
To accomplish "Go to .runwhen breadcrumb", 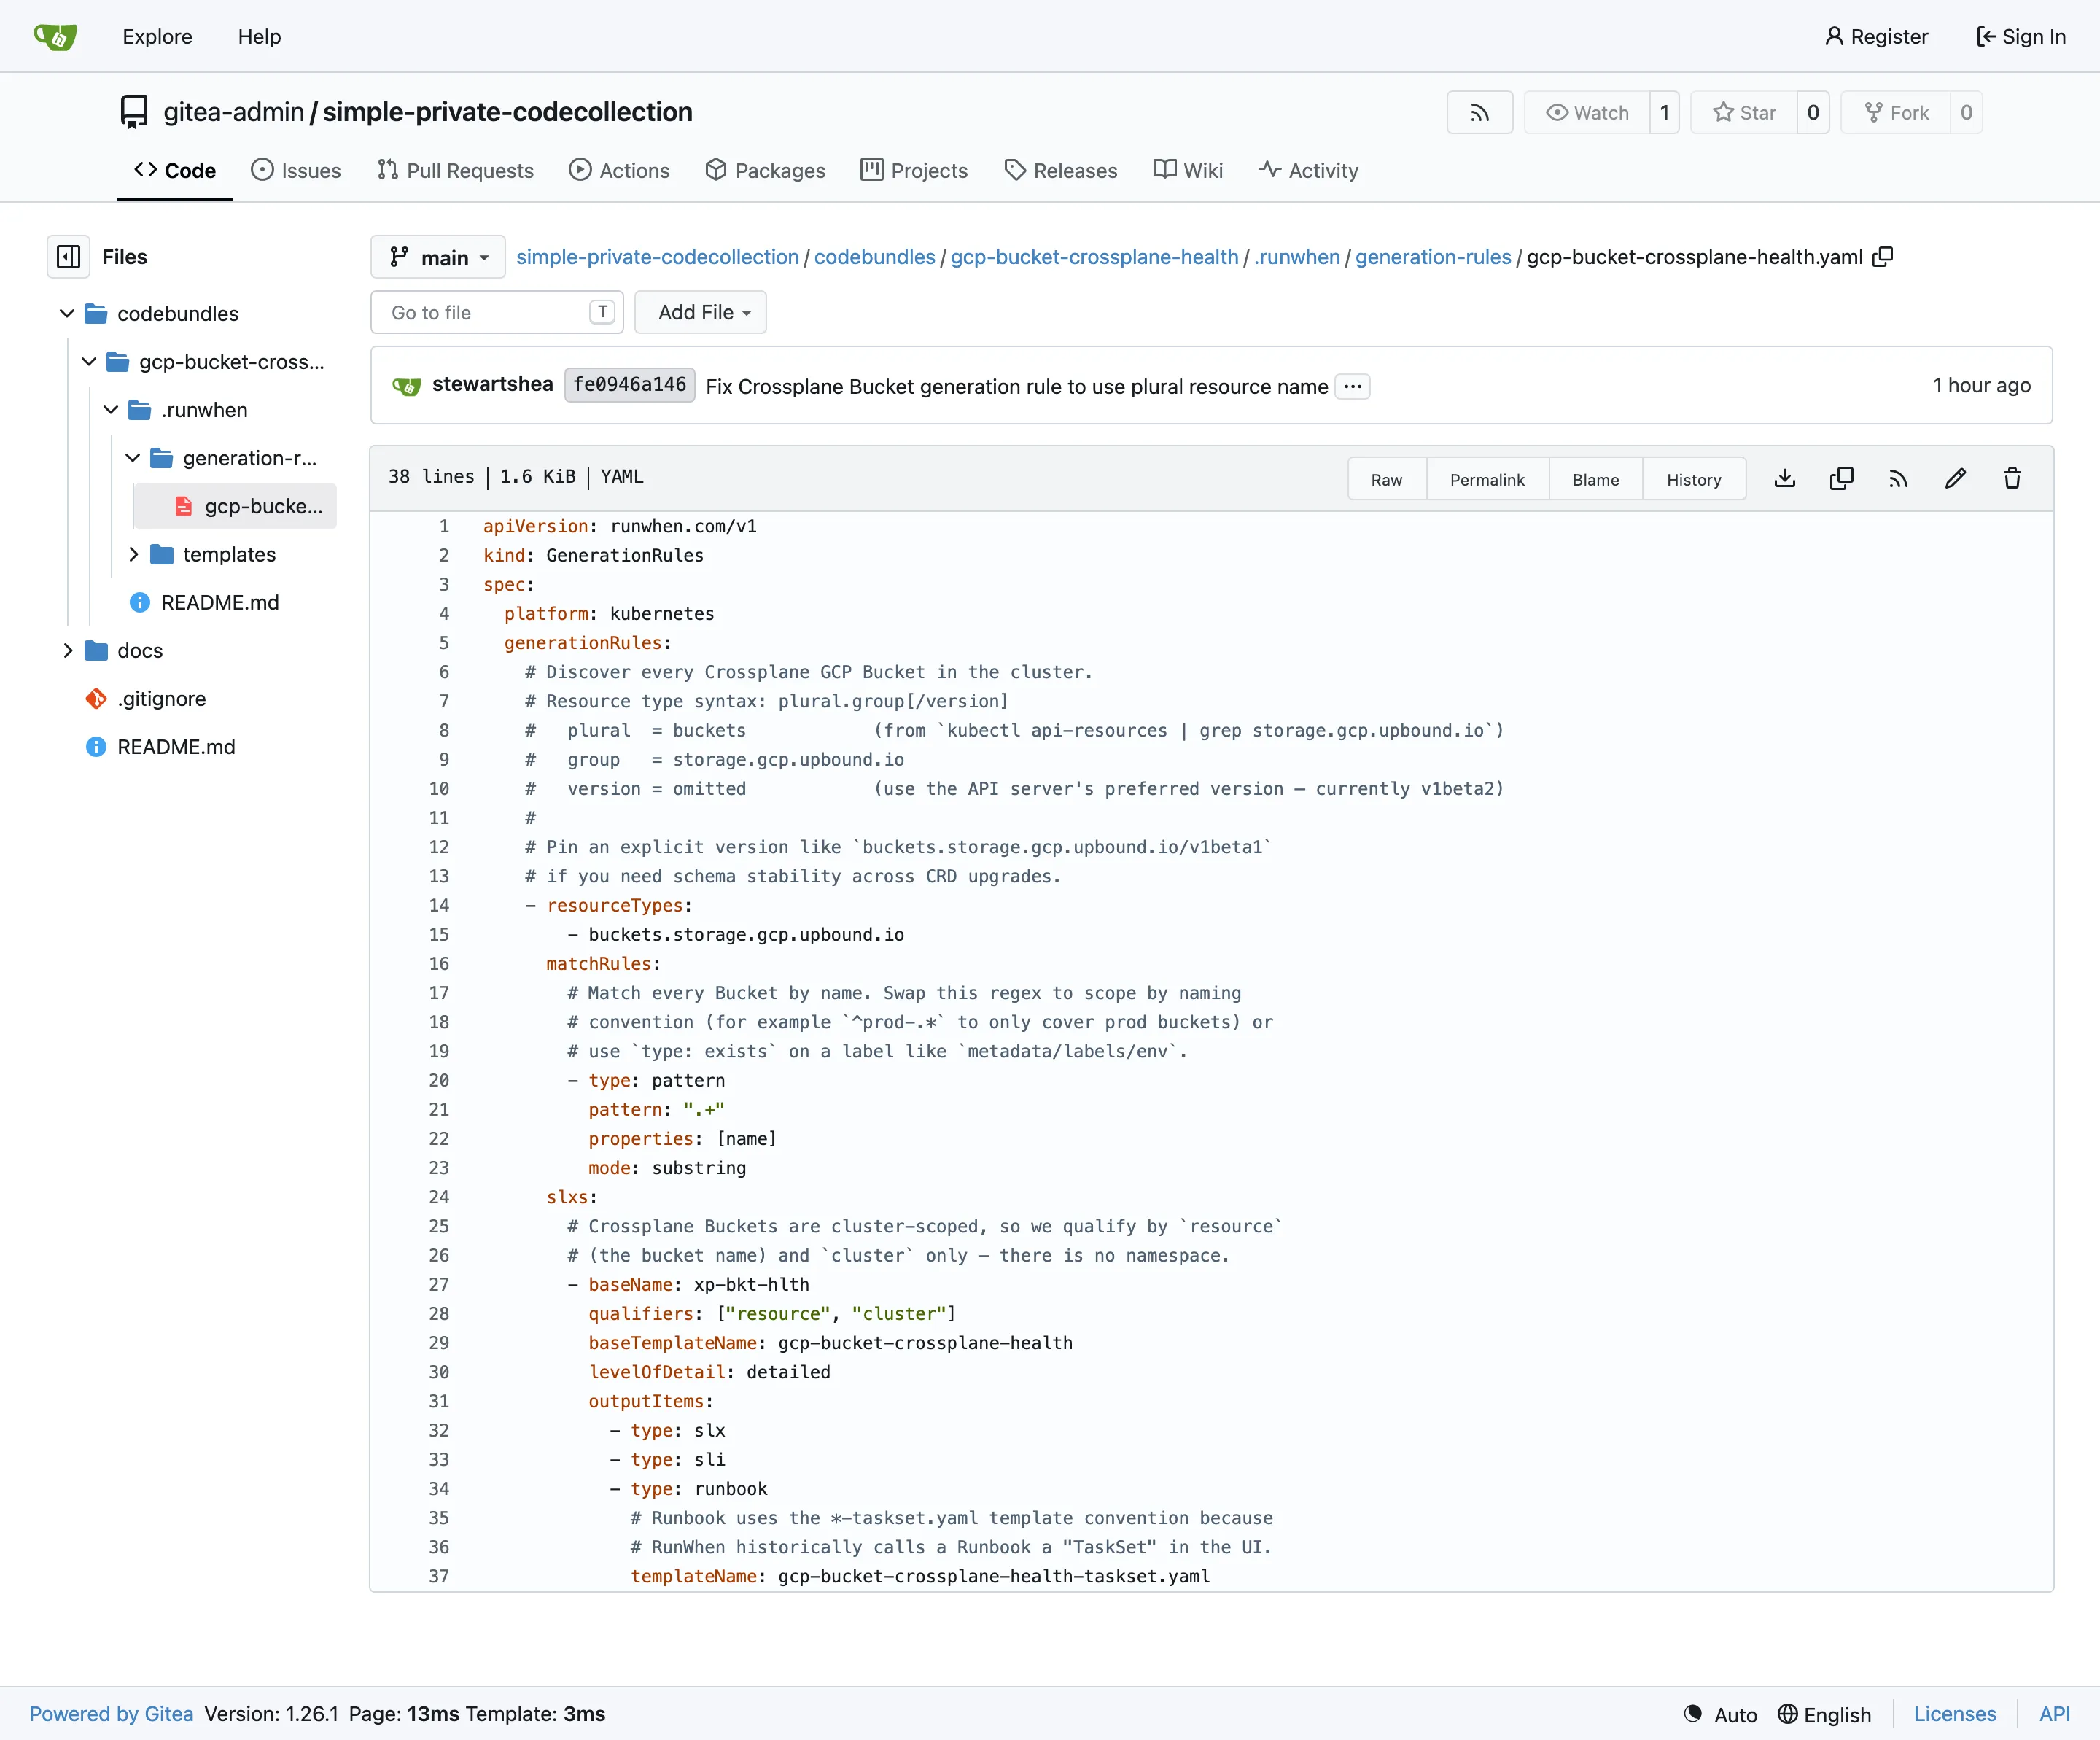I will click(1297, 257).
